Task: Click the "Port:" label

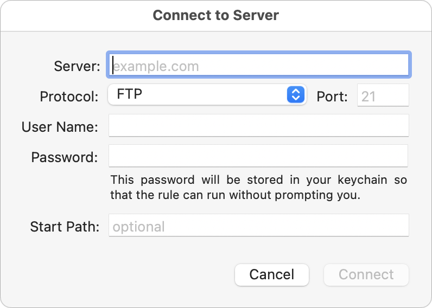Action: [332, 97]
